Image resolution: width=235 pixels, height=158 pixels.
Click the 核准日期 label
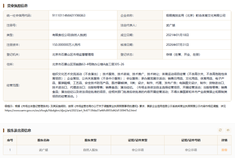click(x=127, y=45)
